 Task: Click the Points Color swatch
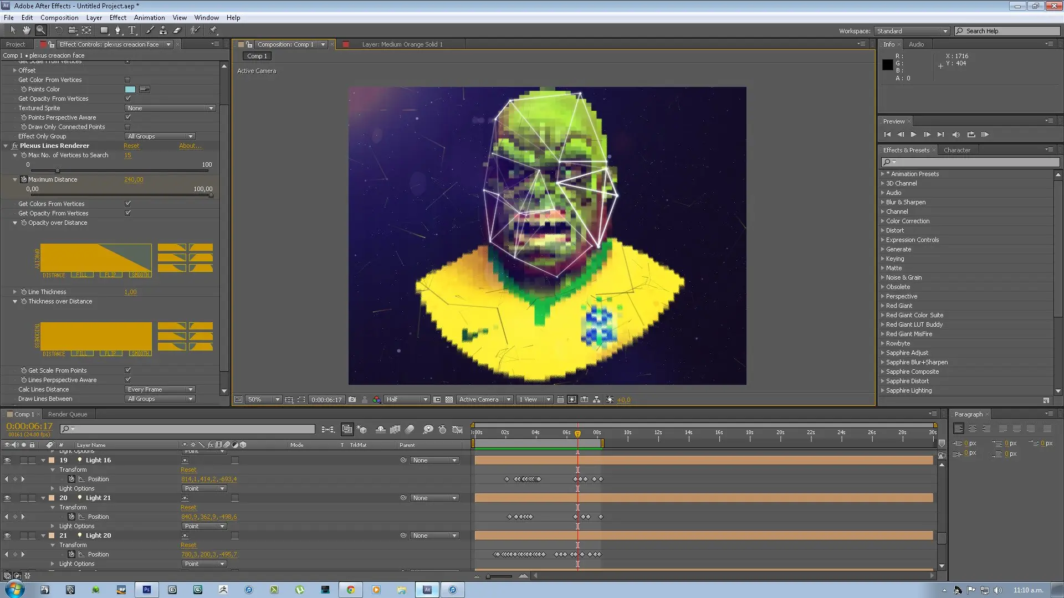(130, 89)
